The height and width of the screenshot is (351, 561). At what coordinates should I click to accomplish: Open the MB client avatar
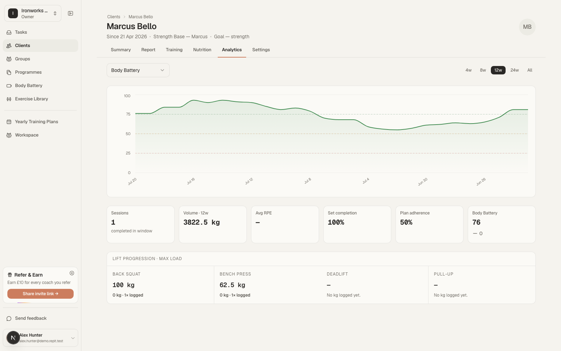point(527,27)
